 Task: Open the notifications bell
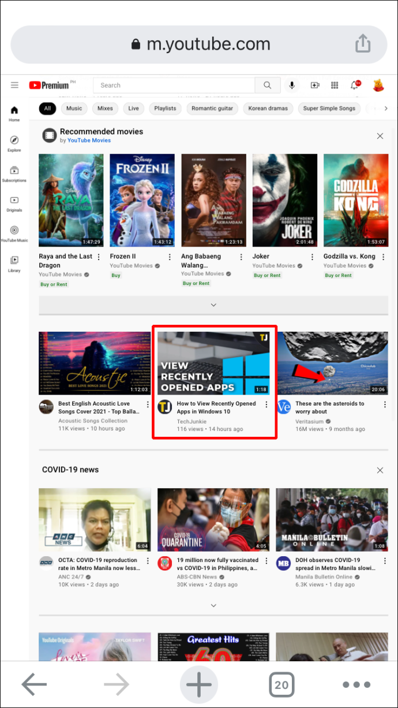point(355,85)
